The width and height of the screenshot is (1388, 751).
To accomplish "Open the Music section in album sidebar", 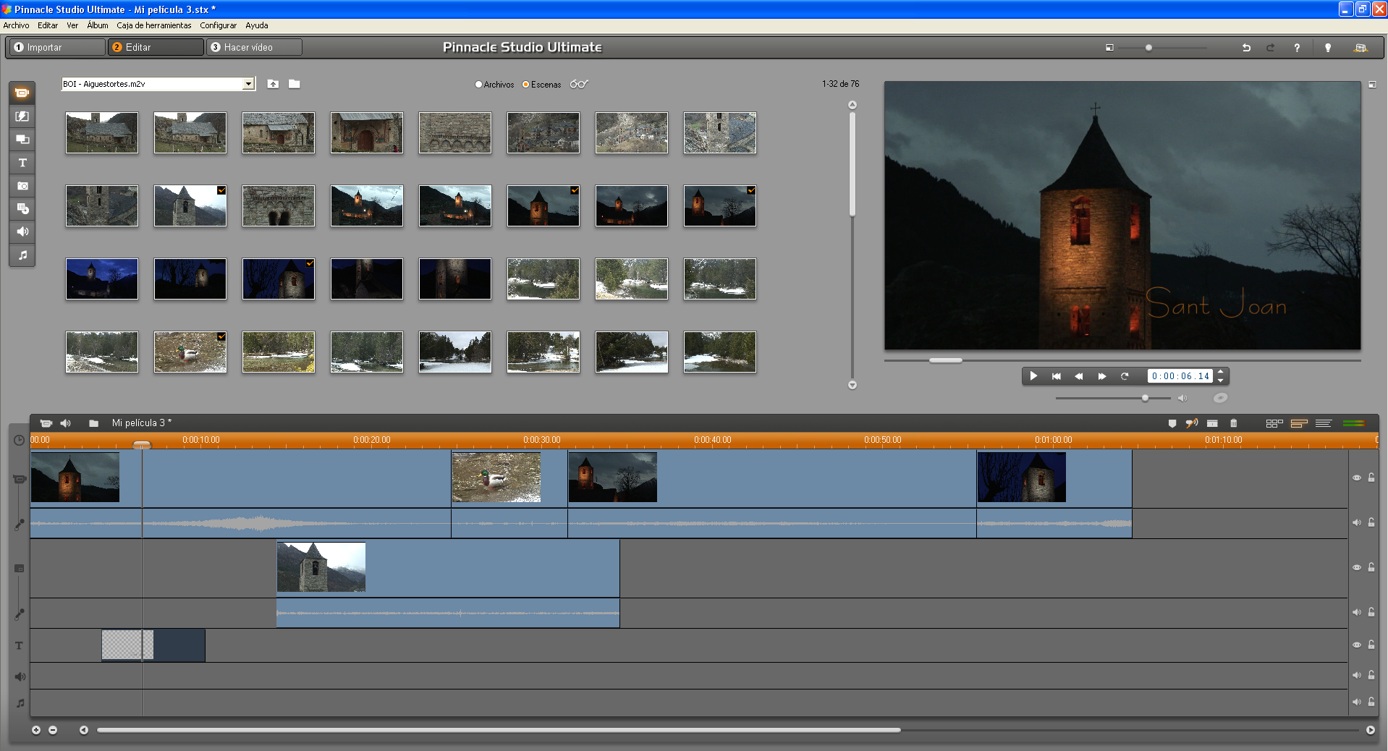I will 22,255.
